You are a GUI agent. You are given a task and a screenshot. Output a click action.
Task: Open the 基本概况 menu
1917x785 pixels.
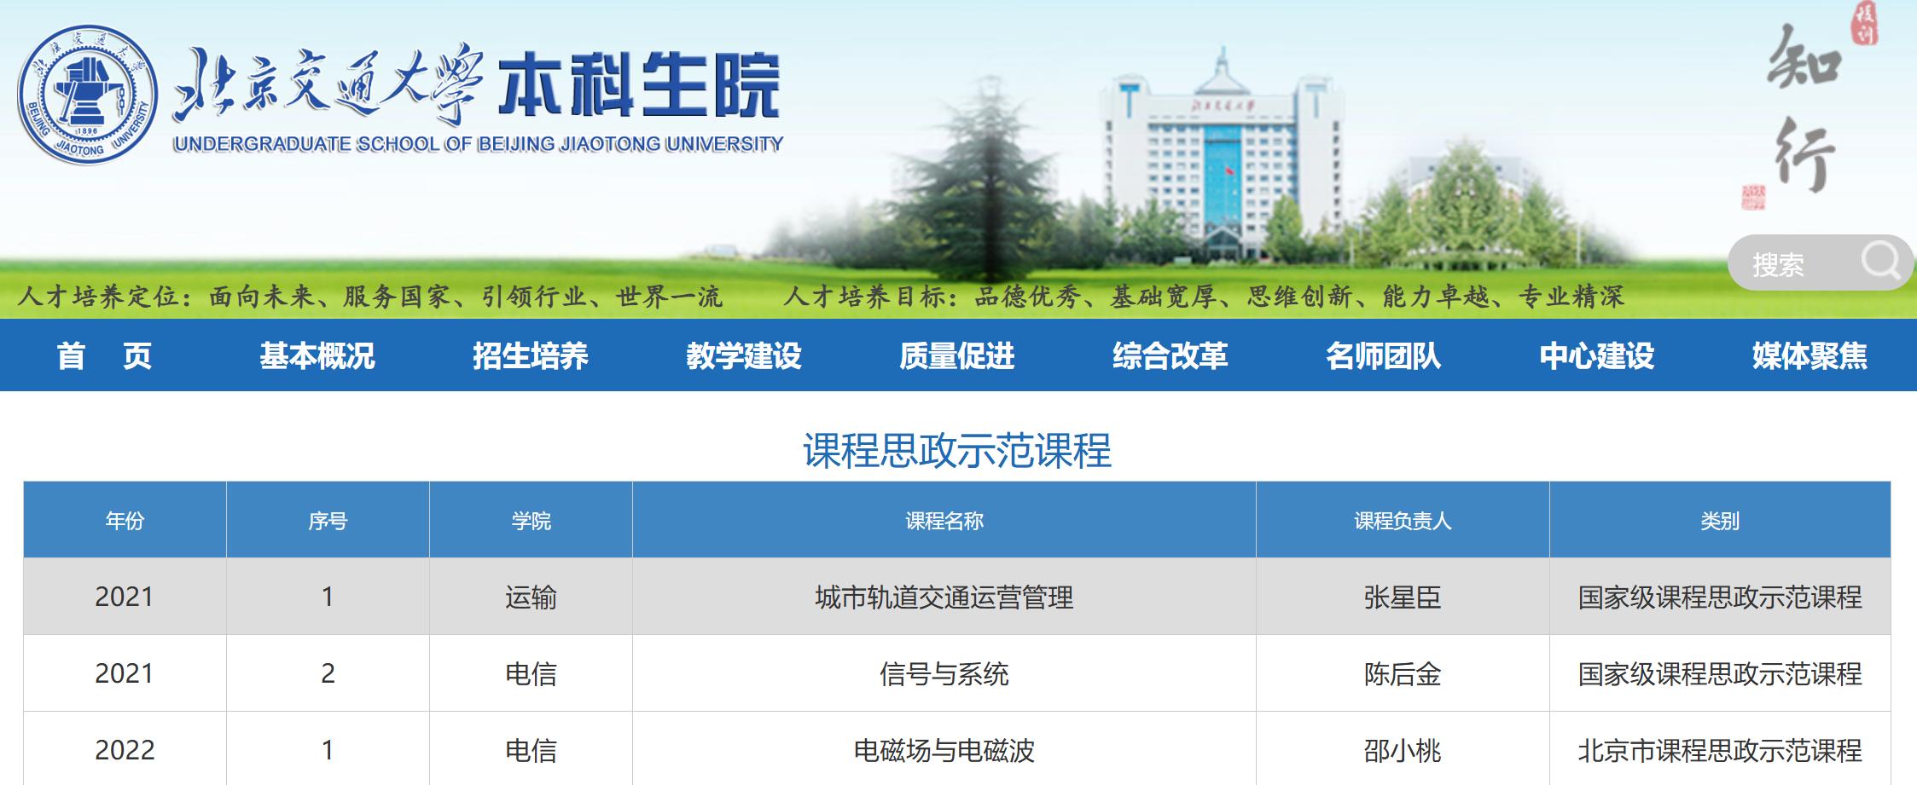click(317, 355)
